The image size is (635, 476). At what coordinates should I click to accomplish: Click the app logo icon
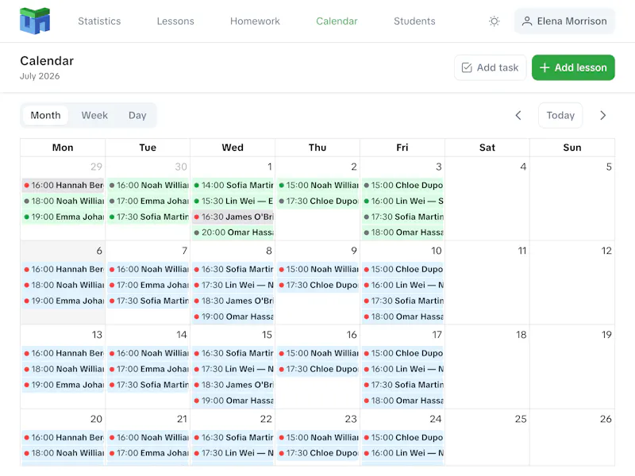pos(35,21)
